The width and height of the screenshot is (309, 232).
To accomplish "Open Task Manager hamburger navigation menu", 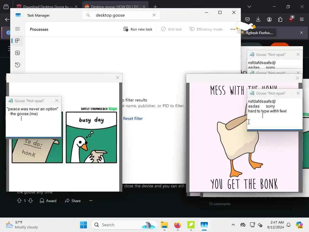I will tap(18, 29).
